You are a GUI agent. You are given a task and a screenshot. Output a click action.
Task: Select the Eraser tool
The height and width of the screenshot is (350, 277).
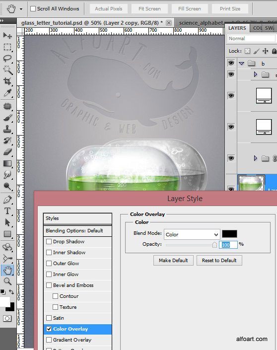point(7,152)
